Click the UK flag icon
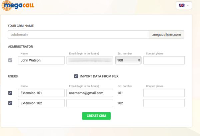Screen dimensions: 200x136 tap(182, 5)
